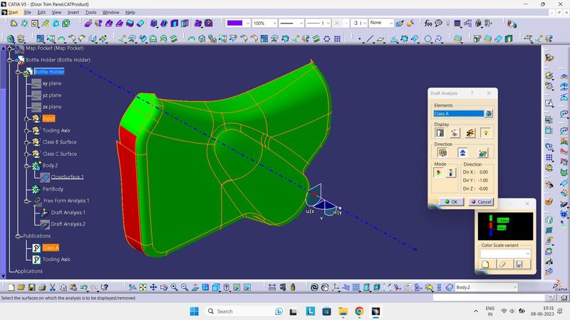Viewport: 570px width, 320px height.
Task: Click the Class A elements input field
Action: (459, 114)
